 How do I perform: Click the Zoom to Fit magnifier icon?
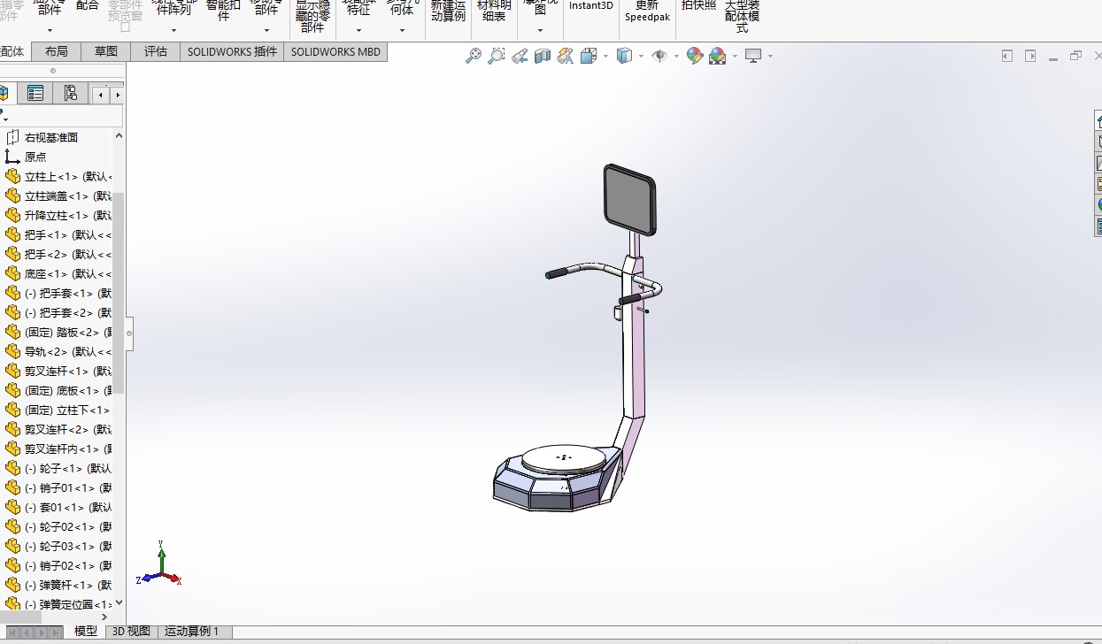coord(474,56)
